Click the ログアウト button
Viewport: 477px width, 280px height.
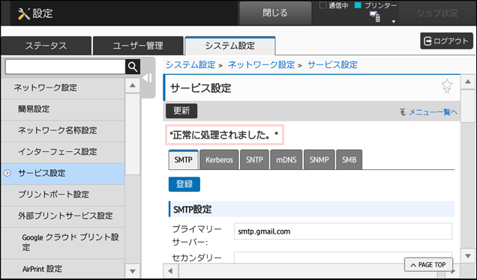pos(446,41)
